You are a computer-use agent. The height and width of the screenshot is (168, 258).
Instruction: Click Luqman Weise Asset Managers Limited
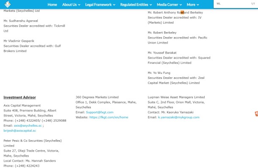click(176, 97)
